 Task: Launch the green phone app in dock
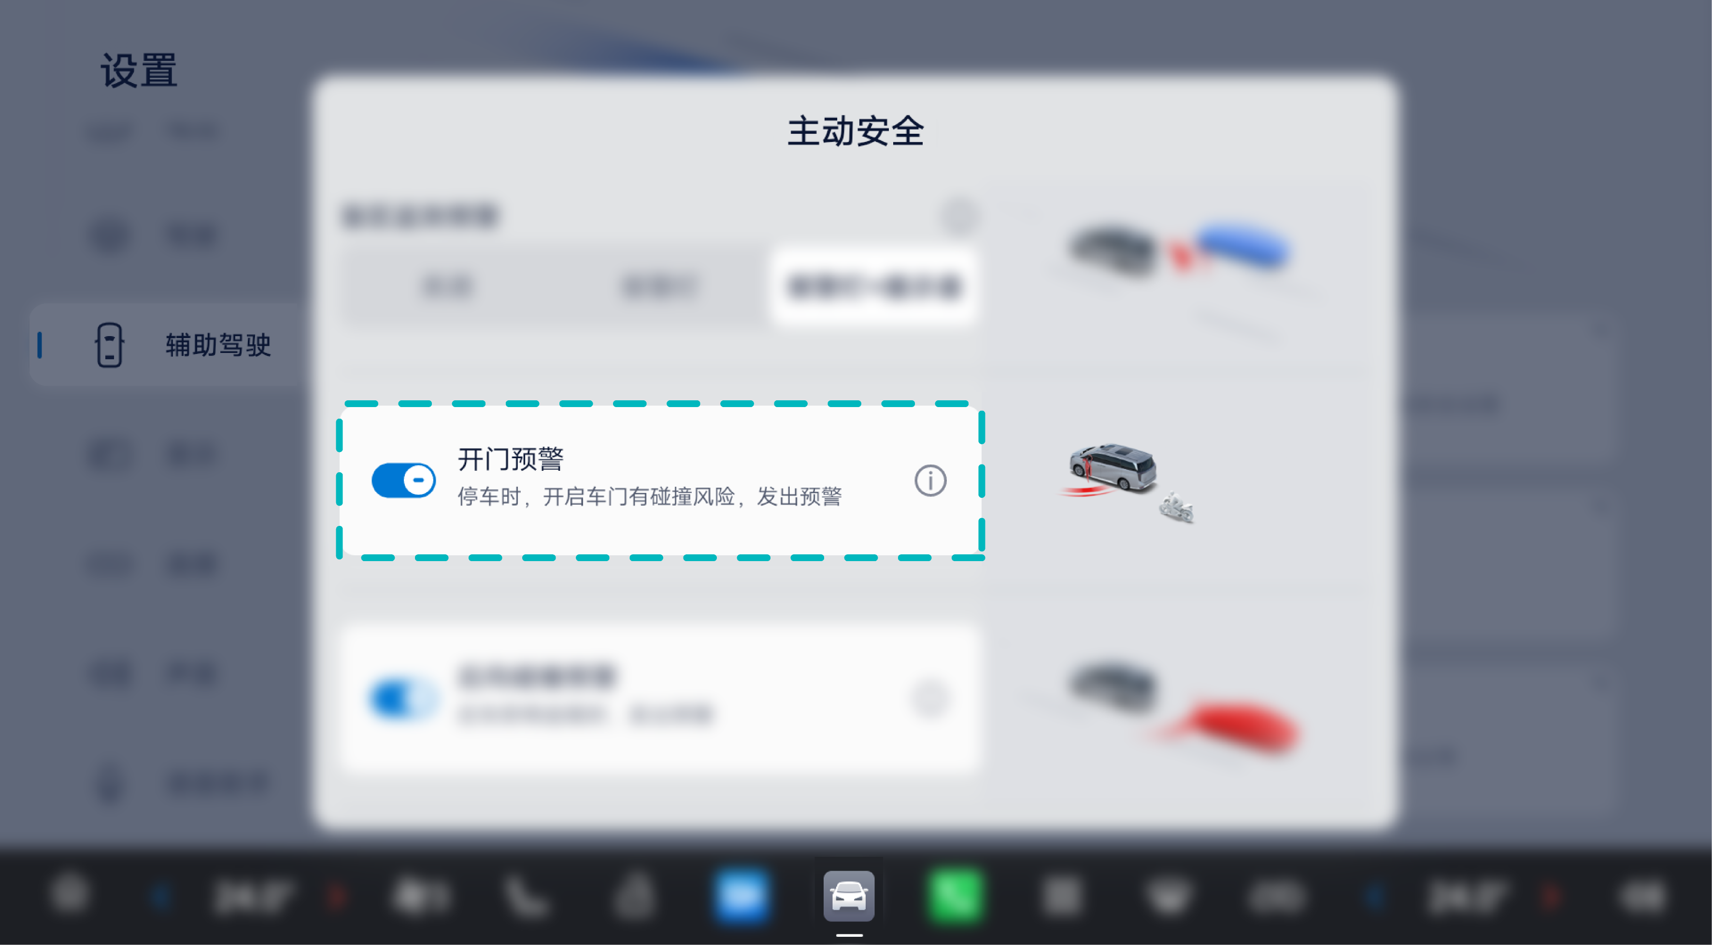tap(955, 896)
